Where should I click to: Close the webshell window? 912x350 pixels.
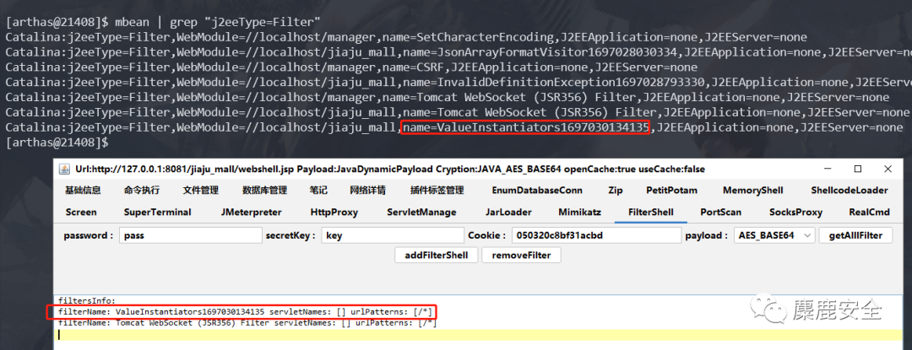[888, 169]
